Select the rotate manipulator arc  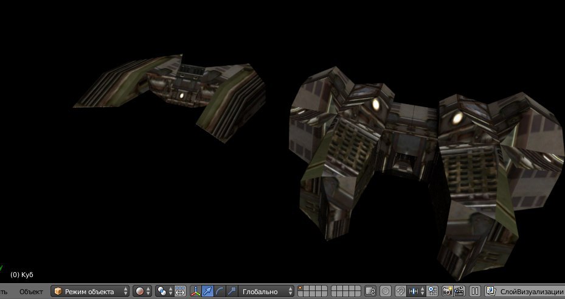pos(220,291)
